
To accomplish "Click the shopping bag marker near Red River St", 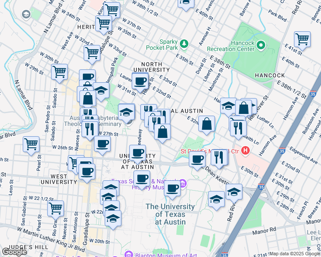I will click(x=244, y=108).
